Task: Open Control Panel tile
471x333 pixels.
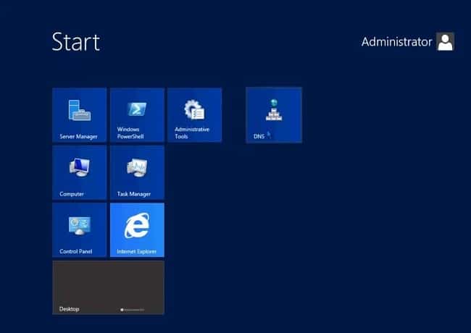Action: [x=79, y=230]
